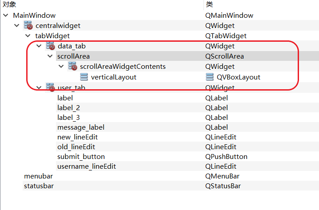Image resolution: width=319 pixels, height=210 pixels.
Task: Click the 类 column header
Action: 209,4
